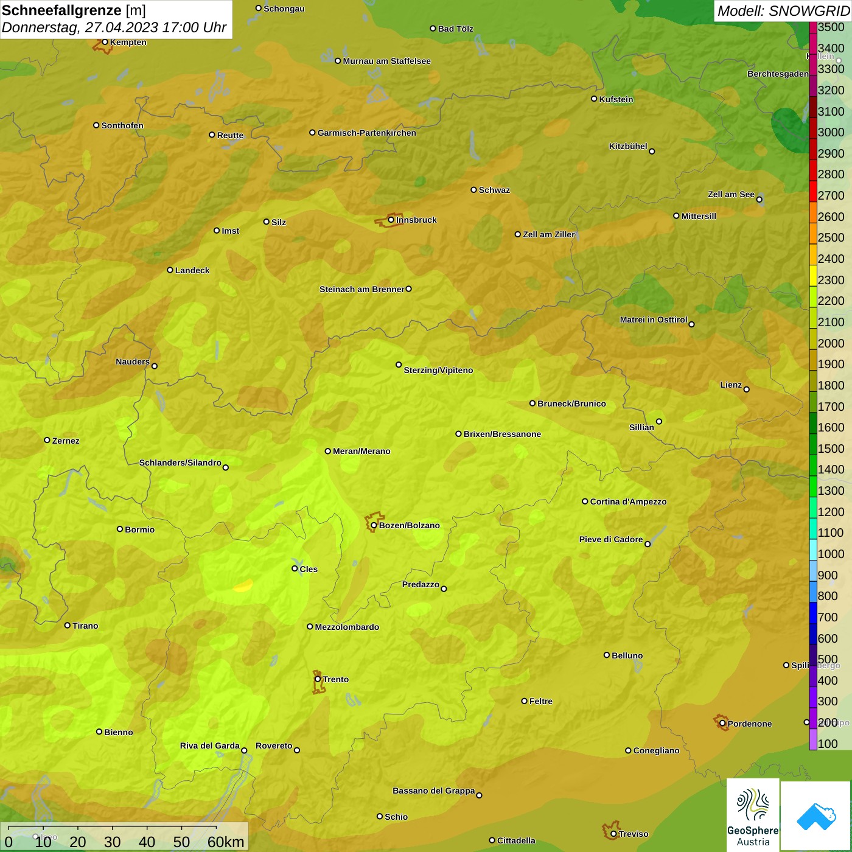The height and width of the screenshot is (852, 852).
Task: Click the Schneefallgrenze title text
Action: (61, 10)
